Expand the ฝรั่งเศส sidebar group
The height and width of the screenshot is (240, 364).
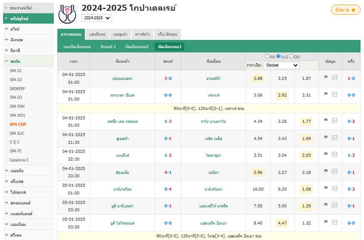[28, 181]
